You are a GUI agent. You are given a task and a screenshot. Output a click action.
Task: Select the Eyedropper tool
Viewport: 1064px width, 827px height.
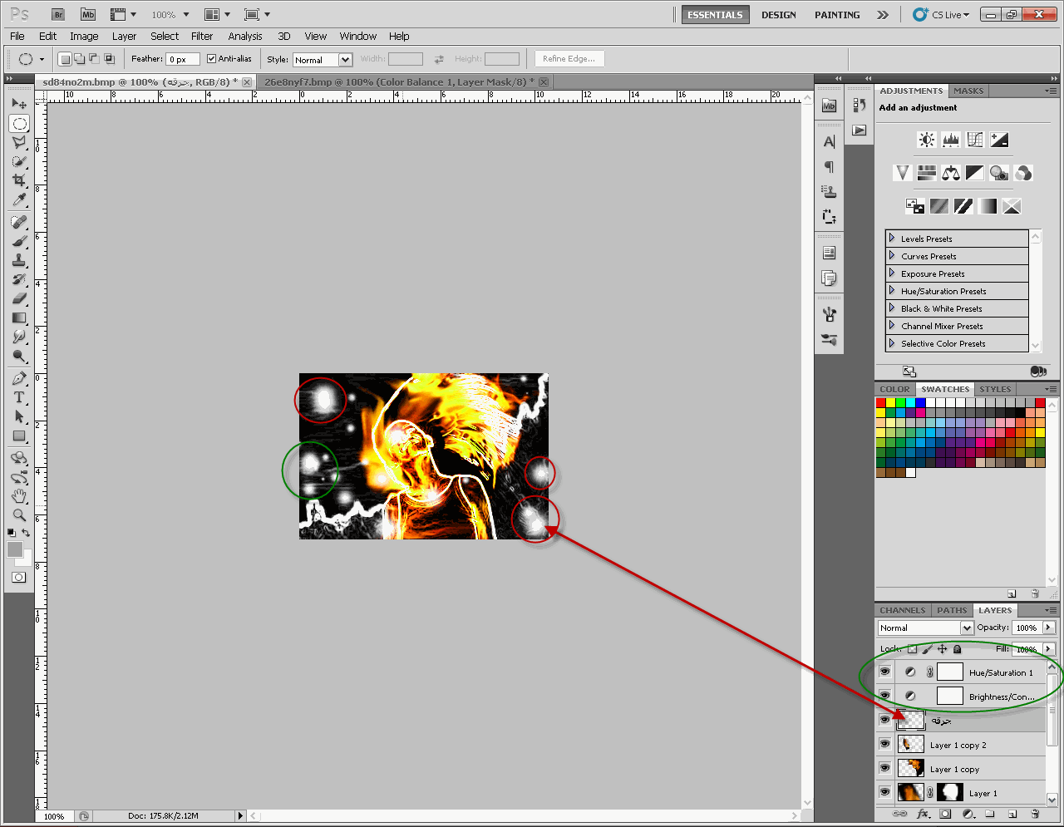point(19,199)
